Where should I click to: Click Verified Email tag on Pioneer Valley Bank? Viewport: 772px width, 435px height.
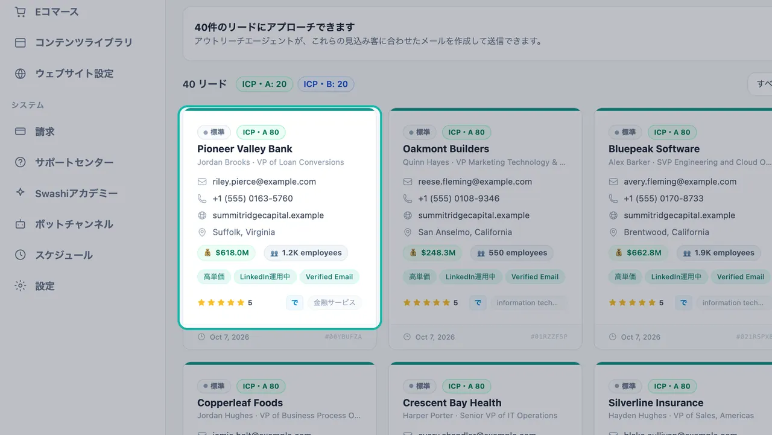(x=329, y=277)
